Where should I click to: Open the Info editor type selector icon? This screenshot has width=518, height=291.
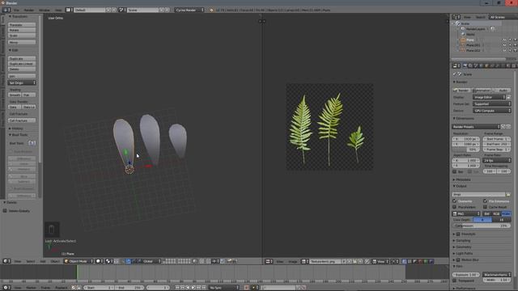[6, 10]
